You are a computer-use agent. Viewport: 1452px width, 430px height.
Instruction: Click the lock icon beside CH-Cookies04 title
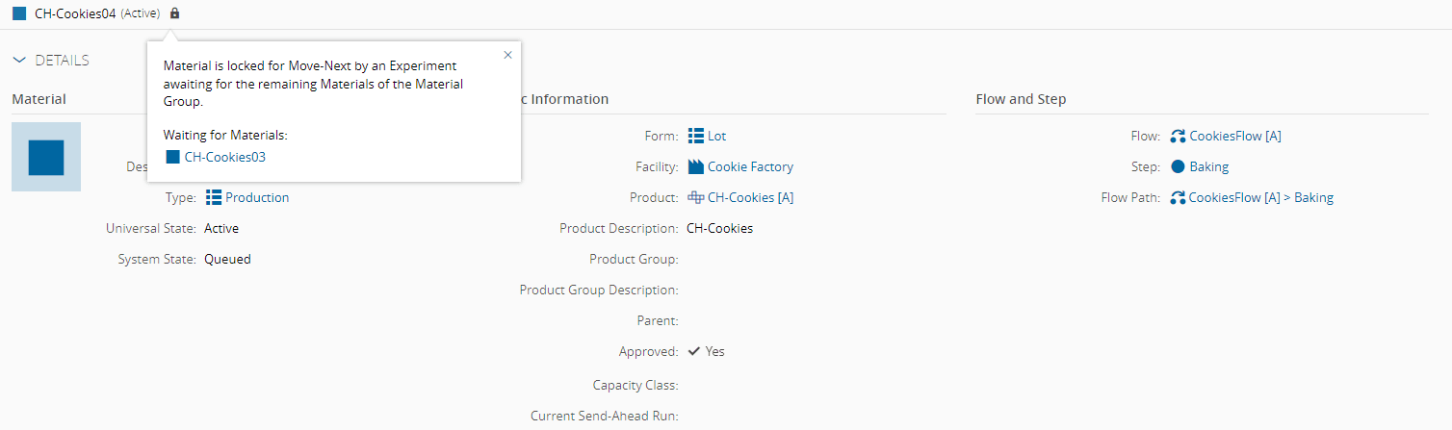[174, 13]
